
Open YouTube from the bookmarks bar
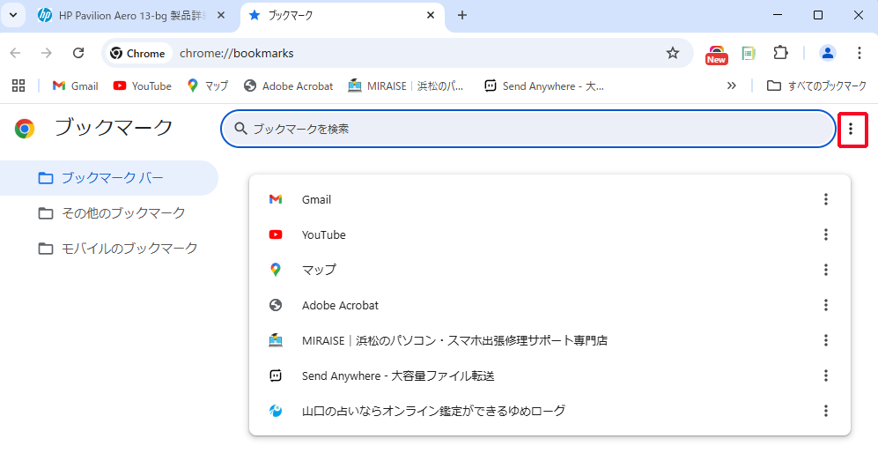(143, 86)
